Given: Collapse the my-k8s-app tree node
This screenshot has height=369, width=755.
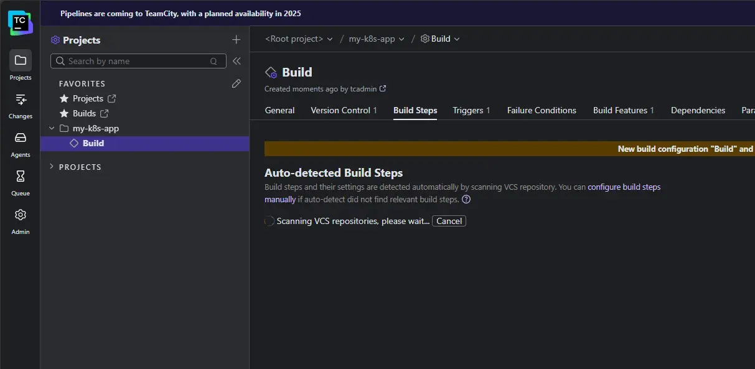Looking at the screenshot, I should click(x=52, y=128).
